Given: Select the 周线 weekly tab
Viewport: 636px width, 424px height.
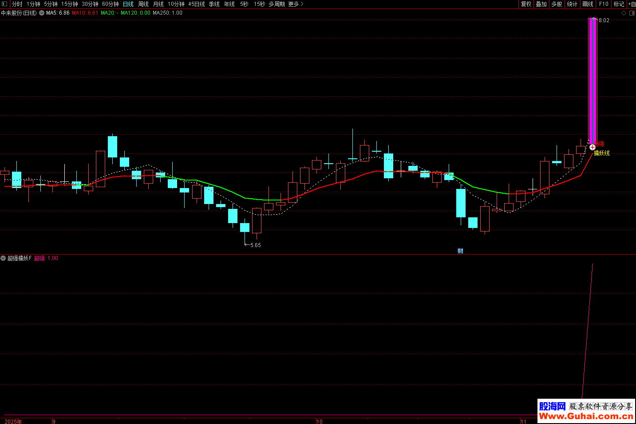Looking at the screenshot, I should click(x=143, y=4).
